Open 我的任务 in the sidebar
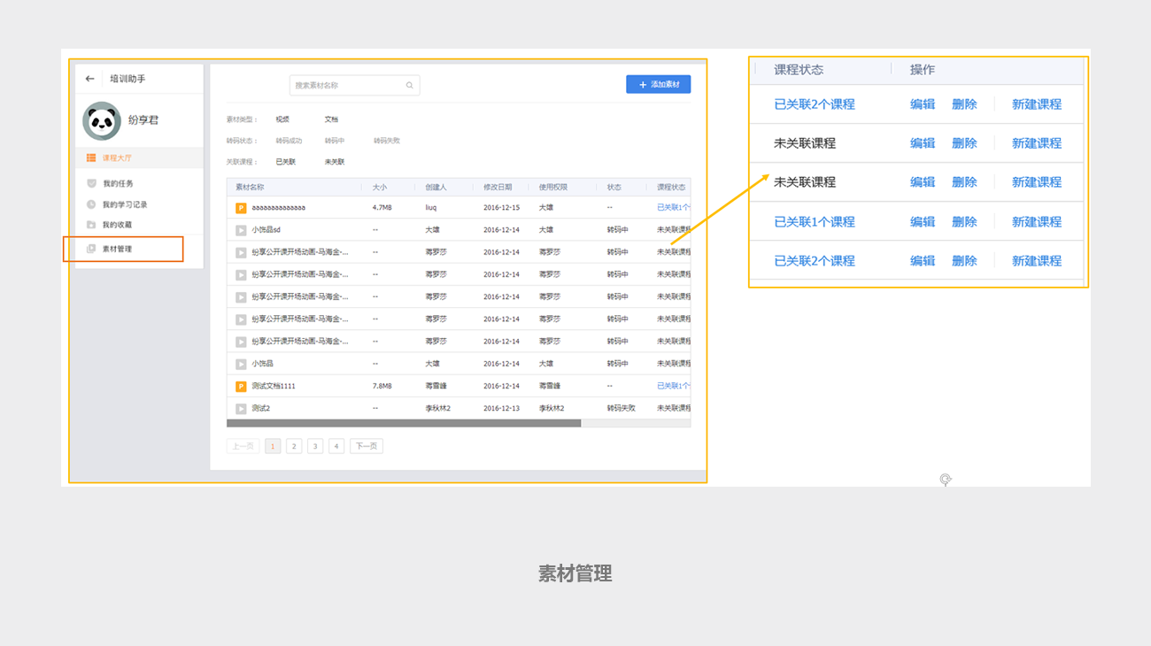1151x646 pixels. point(118,183)
